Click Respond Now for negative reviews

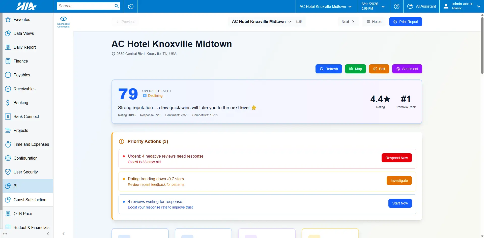tap(396, 158)
